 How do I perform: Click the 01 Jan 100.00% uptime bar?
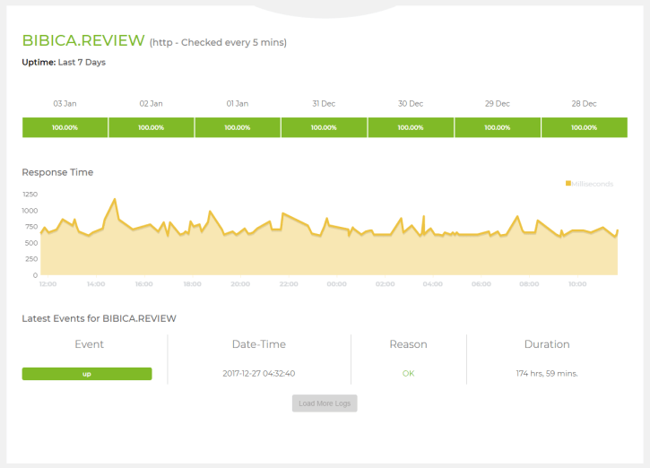[238, 127]
